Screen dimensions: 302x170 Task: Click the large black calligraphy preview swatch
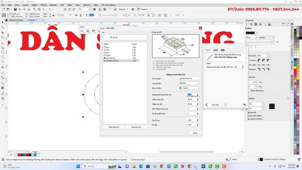click(x=272, y=106)
